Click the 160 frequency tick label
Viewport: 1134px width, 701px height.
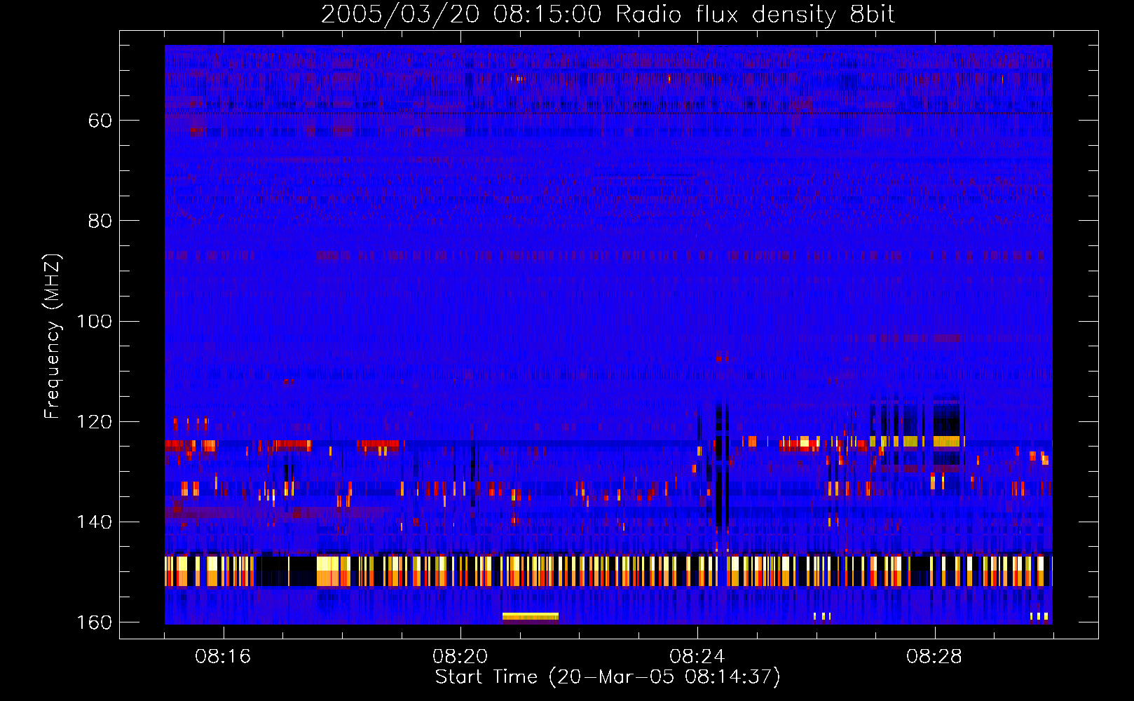94,622
